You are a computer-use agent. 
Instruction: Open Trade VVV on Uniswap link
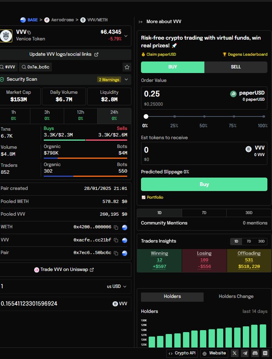[64, 270]
